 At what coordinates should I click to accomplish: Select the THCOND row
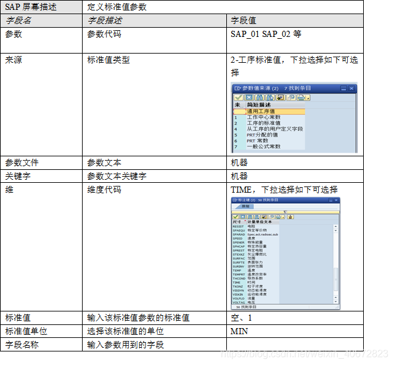pos(255,278)
